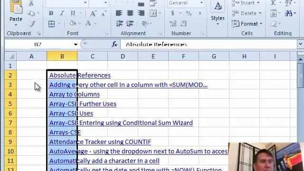Center text horizontally
304x171 pixels.
(x=130, y=13)
